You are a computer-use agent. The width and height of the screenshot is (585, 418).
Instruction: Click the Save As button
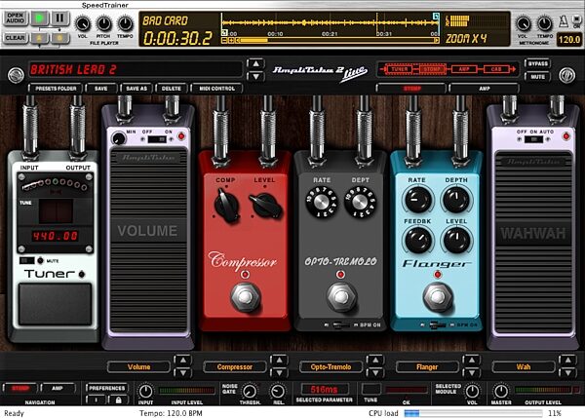[x=136, y=89]
